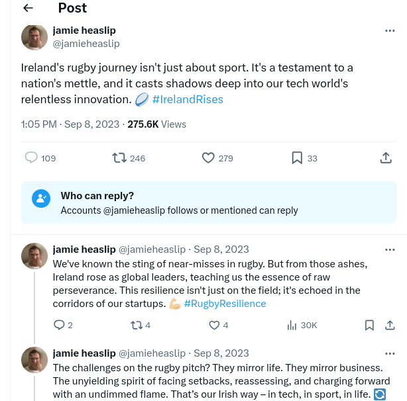Share the first thread reply
The width and height of the screenshot is (407, 401).
pyautogui.click(x=390, y=325)
